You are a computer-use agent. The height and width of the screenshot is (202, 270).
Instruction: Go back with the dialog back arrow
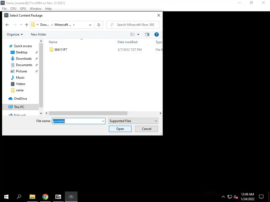tap(7, 25)
